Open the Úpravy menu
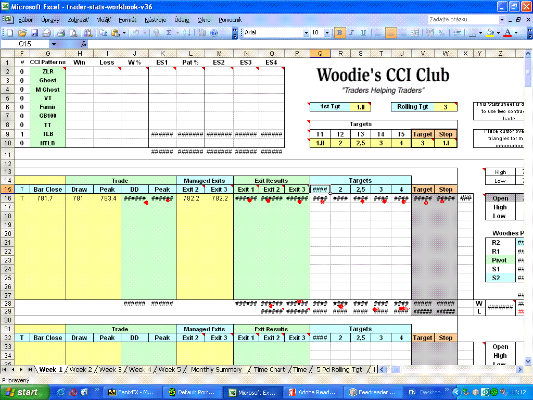 [x=50, y=20]
